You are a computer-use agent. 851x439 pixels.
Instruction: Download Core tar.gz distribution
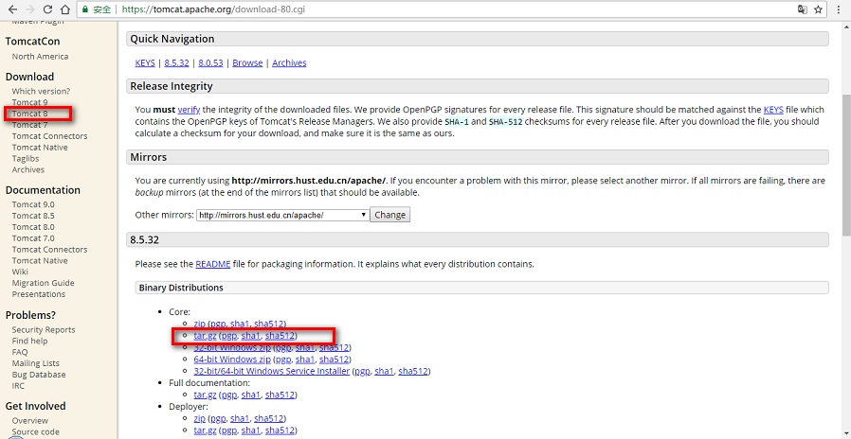tap(205, 336)
